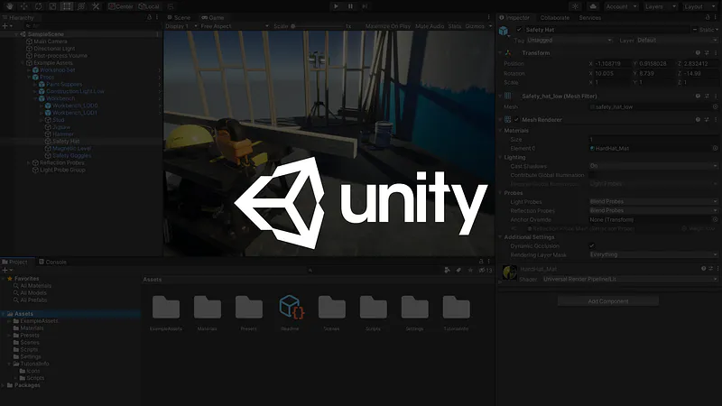The image size is (722, 406).
Task: Open the Layers dropdown
Action: (660, 6)
